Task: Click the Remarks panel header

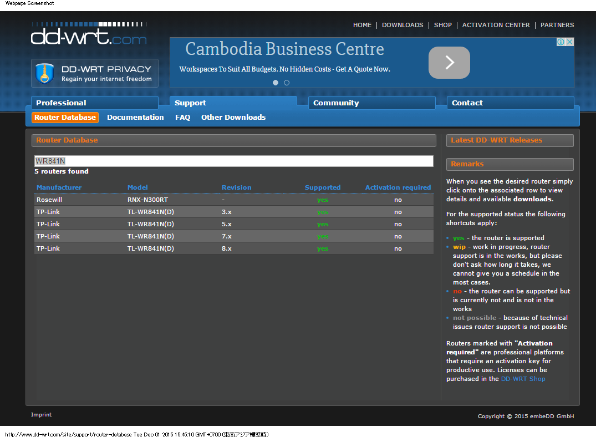Action: pyautogui.click(x=510, y=164)
